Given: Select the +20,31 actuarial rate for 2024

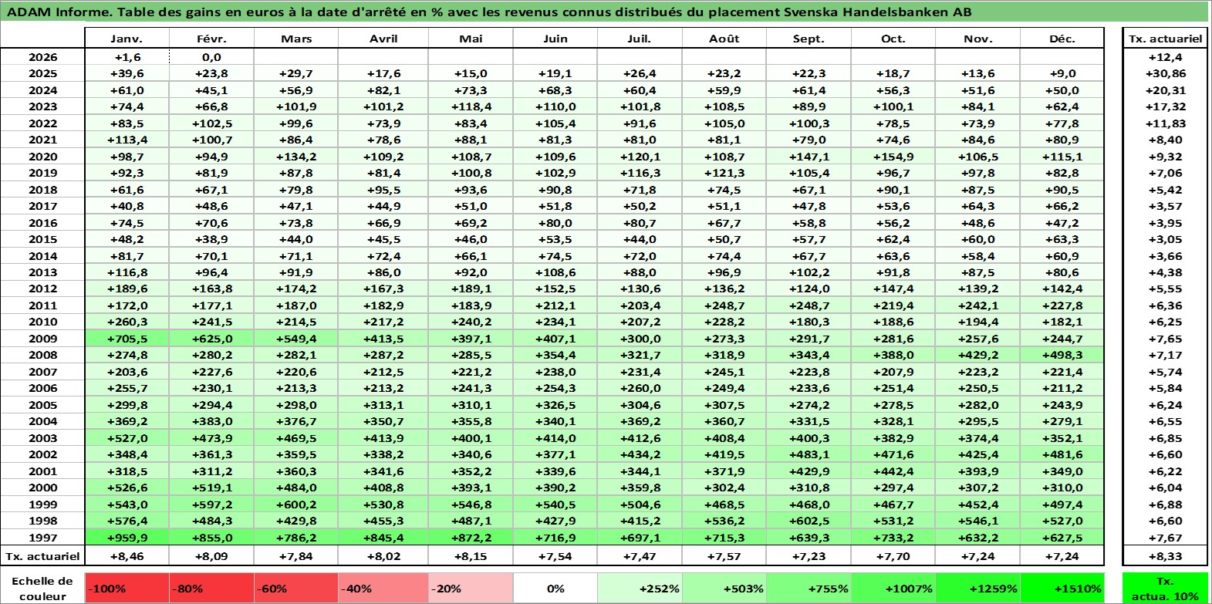Looking at the screenshot, I should [x=1165, y=90].
